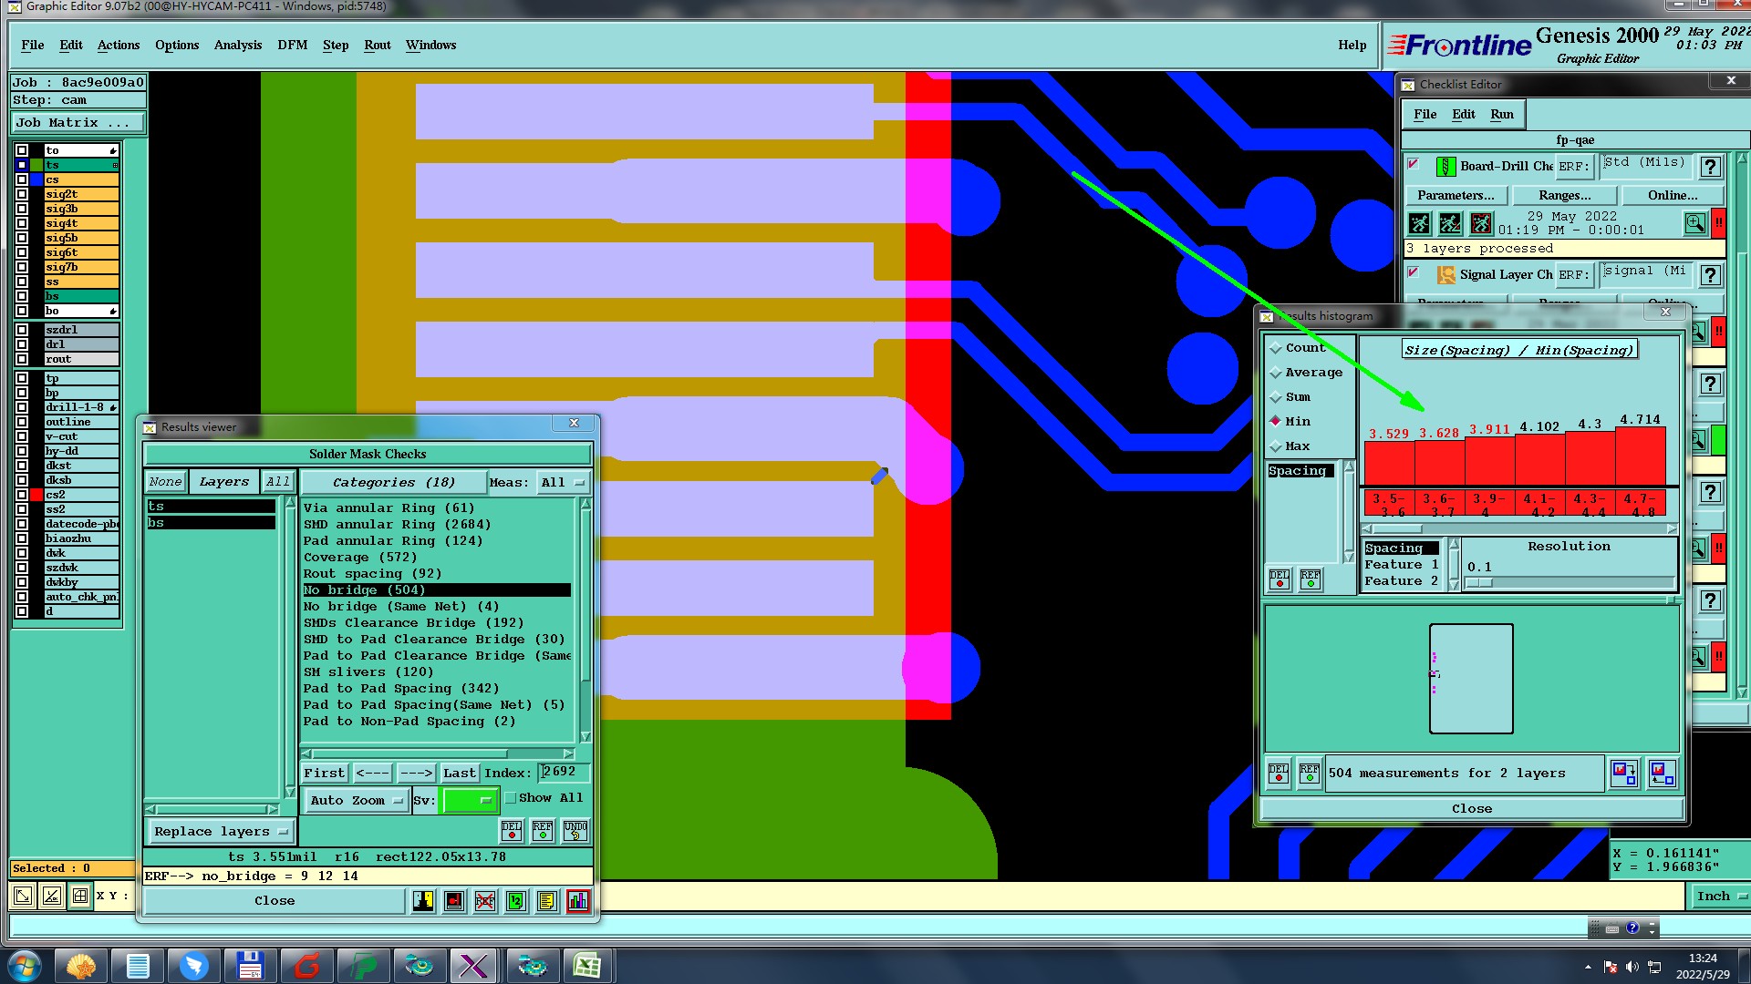This screenshot has height=984, width=1751.
Task: Open the Meas All dropdown
Action: click(x=562, y=482)
